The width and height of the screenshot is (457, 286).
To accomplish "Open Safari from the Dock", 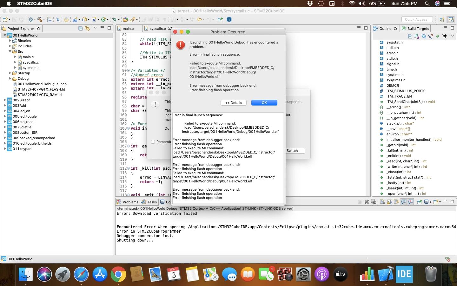I will (x=81, y=274).
